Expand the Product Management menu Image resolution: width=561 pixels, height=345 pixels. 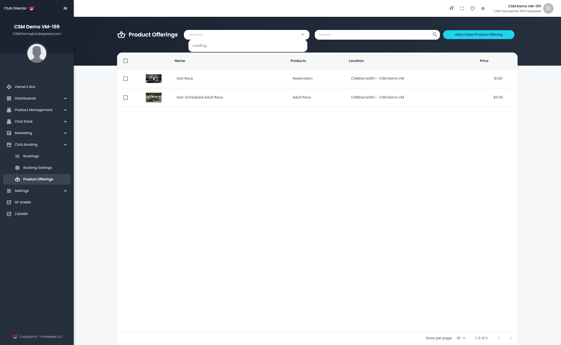click(37, 110)
